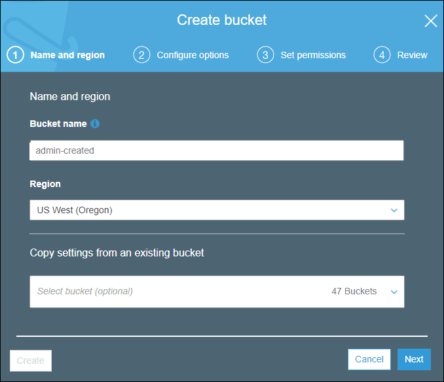Screen dimensions: 444x382
Task: Click the step 4 numbered circle
Action: click(382, 55)
